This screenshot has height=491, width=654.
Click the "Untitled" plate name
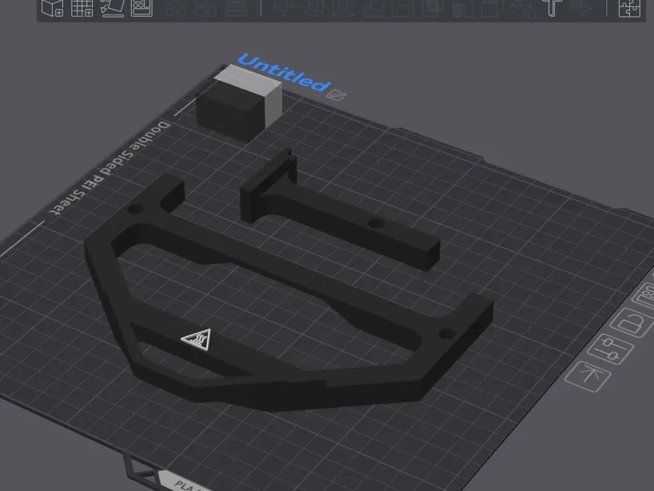coord(284,73)
